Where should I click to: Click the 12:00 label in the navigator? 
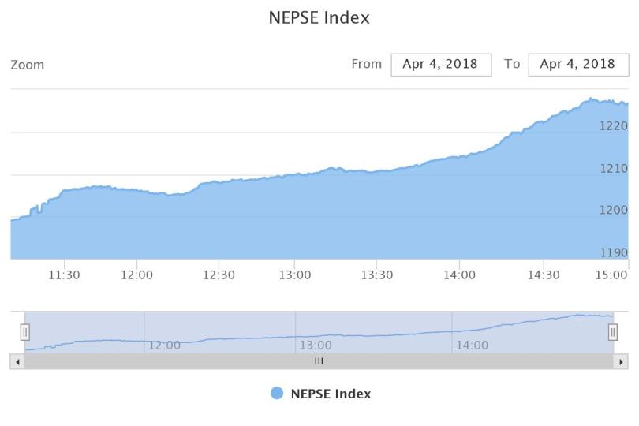(164, 345)
